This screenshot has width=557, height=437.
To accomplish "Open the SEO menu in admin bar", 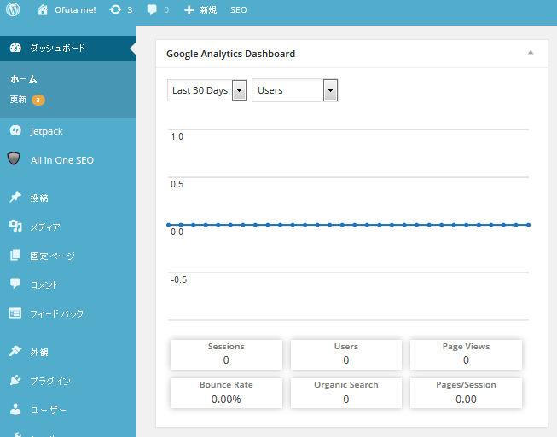I will coord(239,10).
